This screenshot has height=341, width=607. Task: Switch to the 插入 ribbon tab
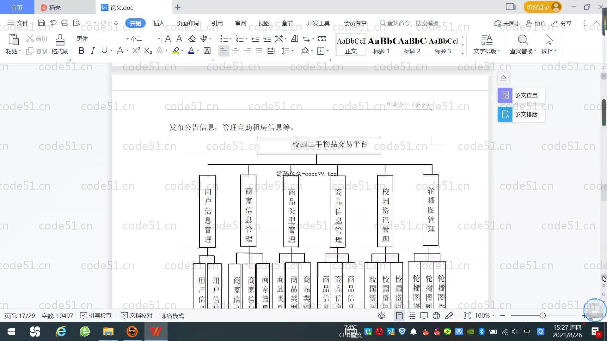coord(159,23)
